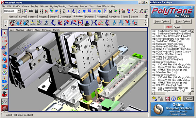Screen dimensions: 196x118
Task: Click shelf scroll up arrow
Action: (x=145, y=21)
